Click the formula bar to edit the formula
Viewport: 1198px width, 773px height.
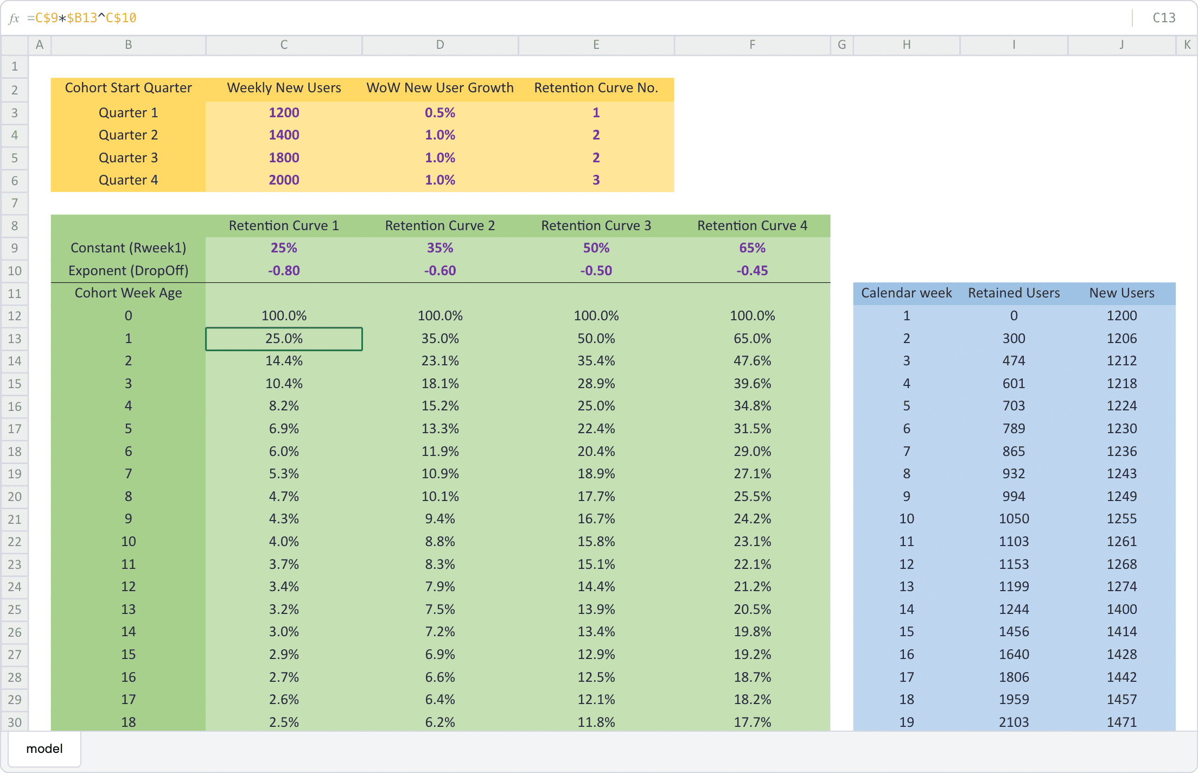pyautogui.click(x=326, y=17)
